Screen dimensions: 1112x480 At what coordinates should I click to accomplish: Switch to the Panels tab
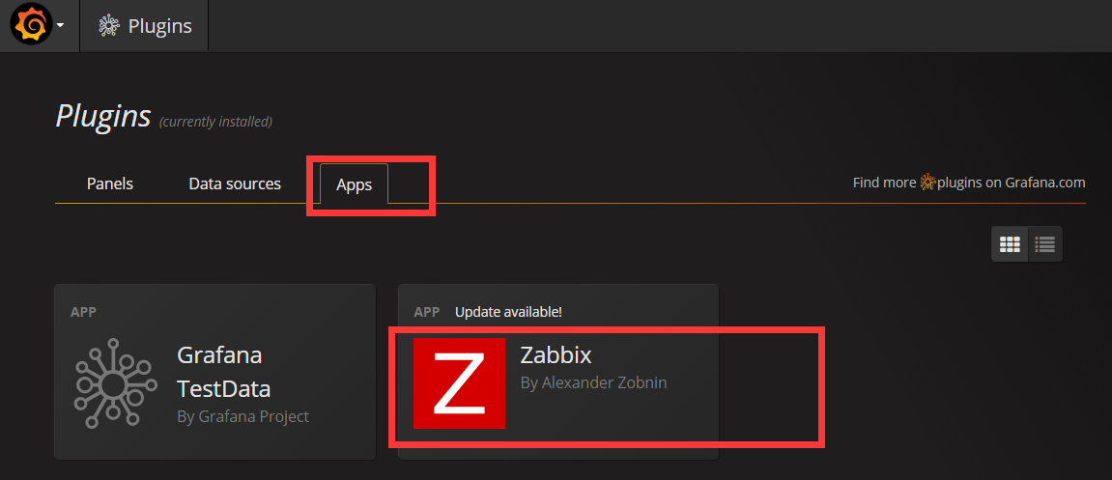(110, 184)
